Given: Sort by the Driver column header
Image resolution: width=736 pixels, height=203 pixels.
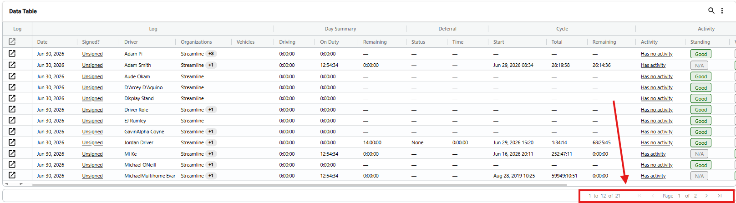Looking at the screenshot, I should pyautogui.click(x=131, y=42).
